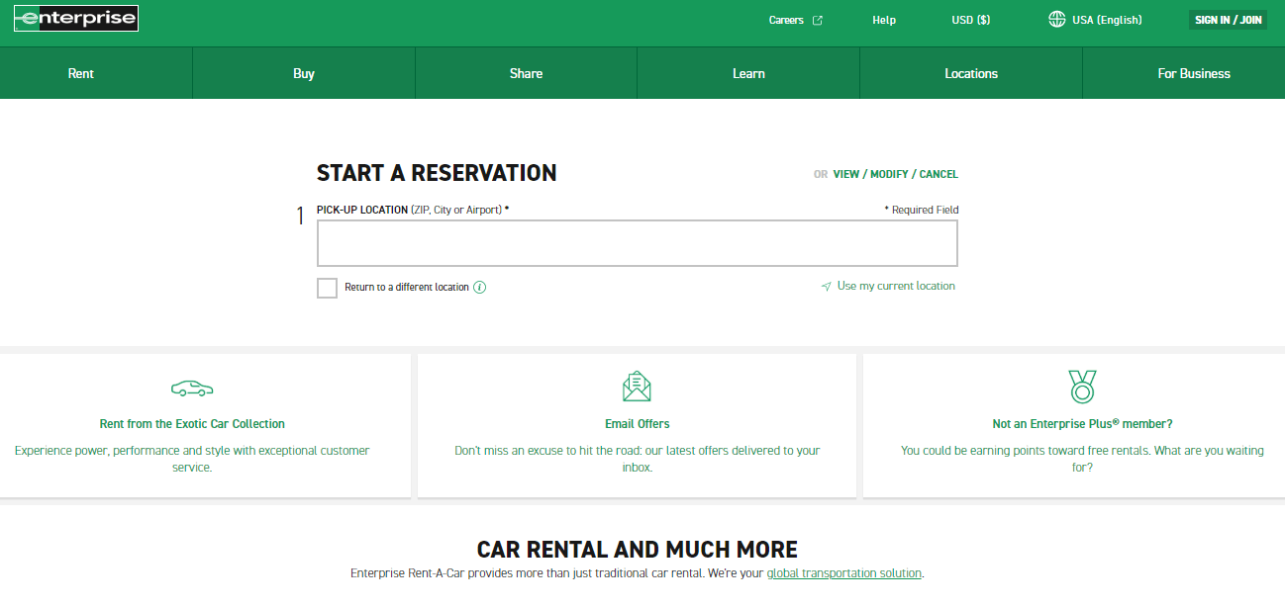Click the envelope icon above Email Offers
Screen dimensions: 1285x607
click(x=637, y=386)
